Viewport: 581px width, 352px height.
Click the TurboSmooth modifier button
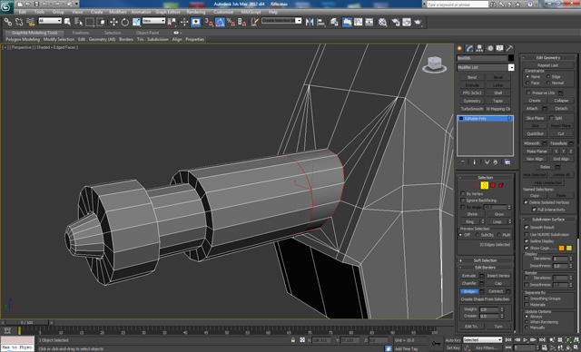tap(472, 109)
